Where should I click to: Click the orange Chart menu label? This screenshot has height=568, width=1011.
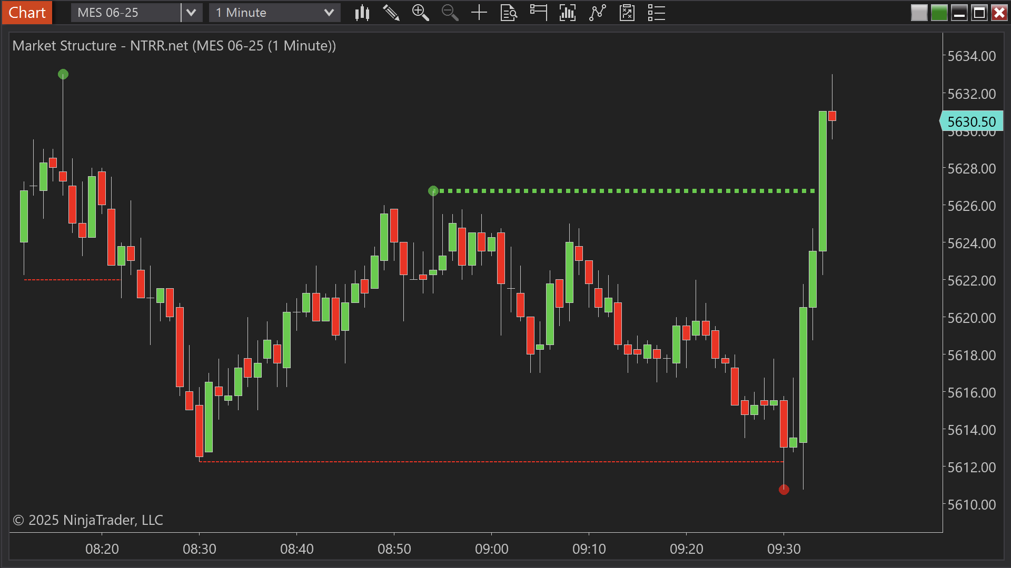coord(26,13)
